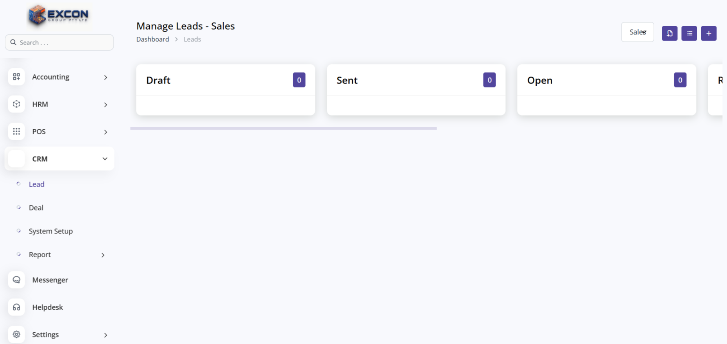The image size is (727, 344).
Task: Open the Accounting module icon
Action: 16,77
